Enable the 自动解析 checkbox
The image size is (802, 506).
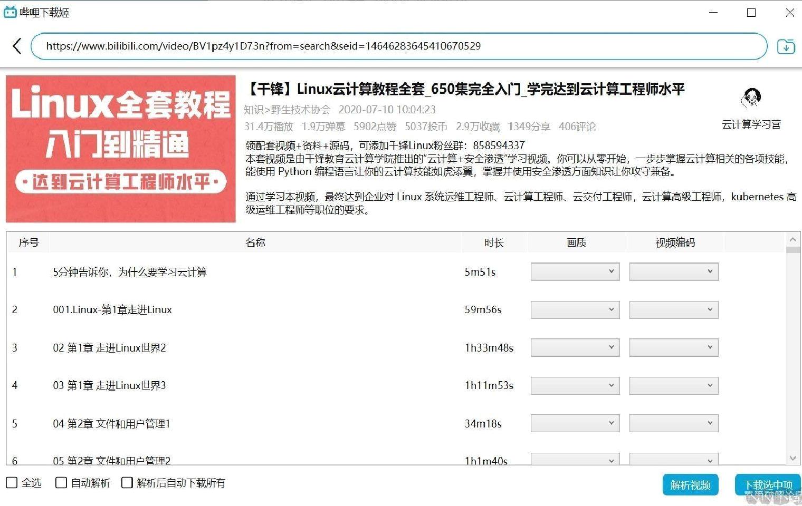[x=61, y=482]
